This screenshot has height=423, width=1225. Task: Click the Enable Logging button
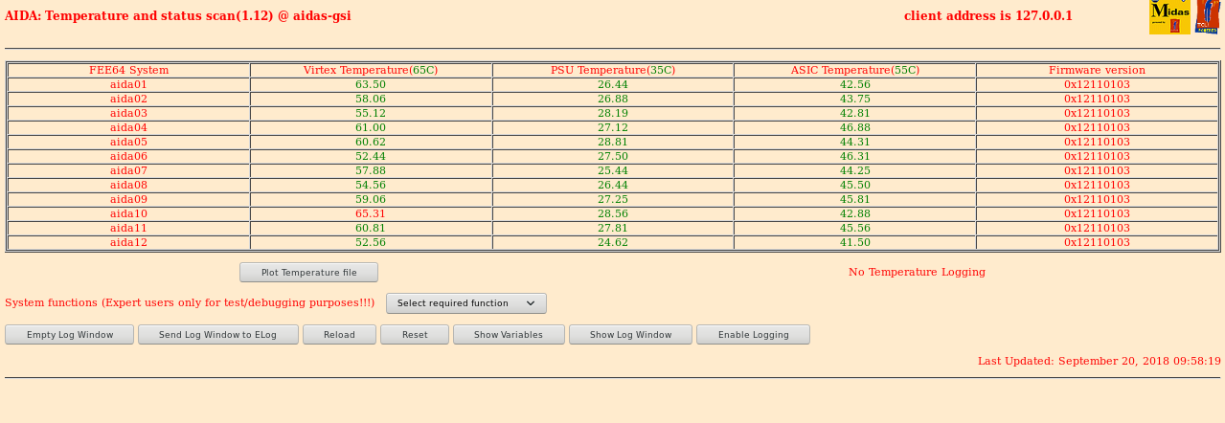coord(753,335)
